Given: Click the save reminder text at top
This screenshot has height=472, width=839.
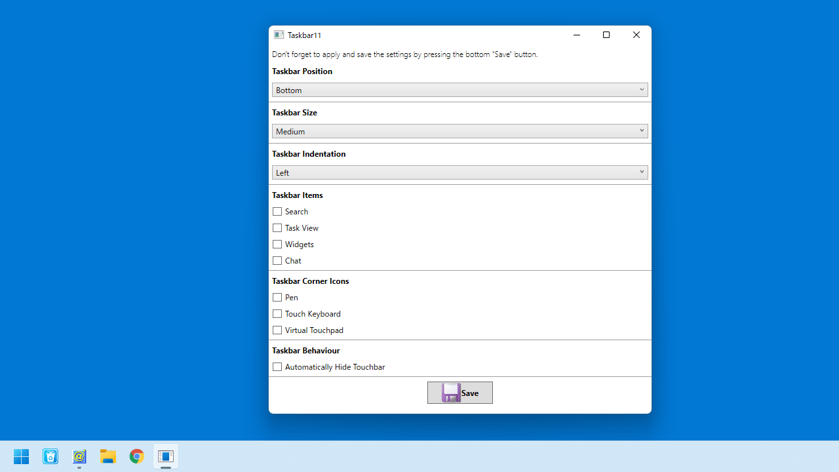Looking at the screenshot, I should tap(405, 54).
